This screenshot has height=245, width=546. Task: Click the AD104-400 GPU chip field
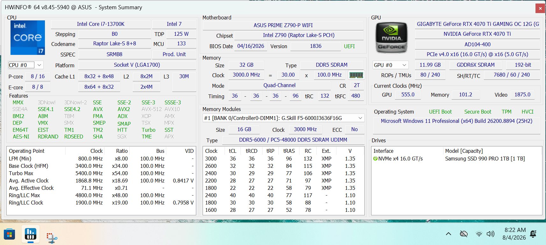(x=478, y=45)
